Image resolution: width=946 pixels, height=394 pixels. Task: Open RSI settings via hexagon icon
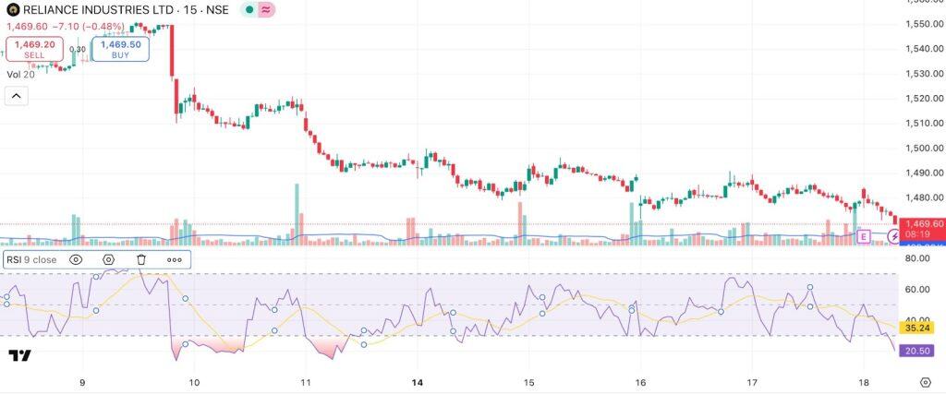click(x=109, y=259)
